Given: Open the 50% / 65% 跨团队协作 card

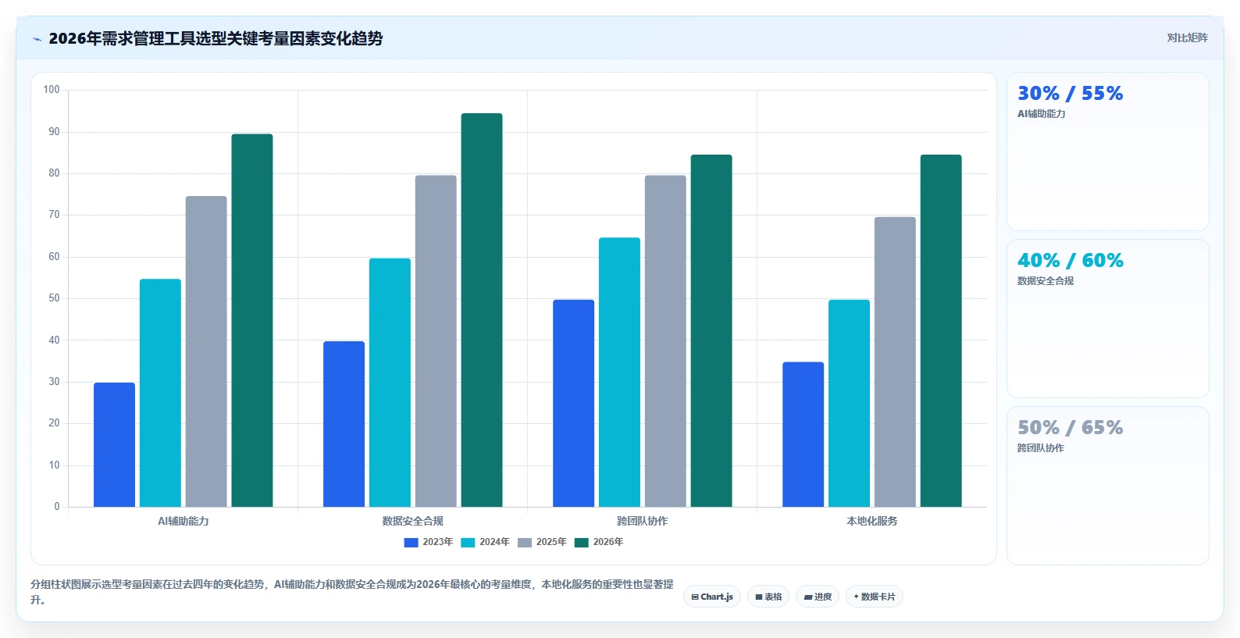Looking at the screenshot, I should pos(1107,486).
